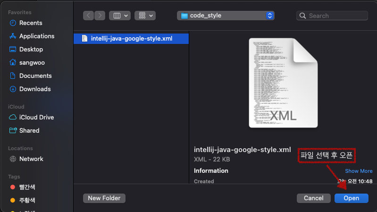
Task: Click the Favorites section header
Action: click(20, 12)
